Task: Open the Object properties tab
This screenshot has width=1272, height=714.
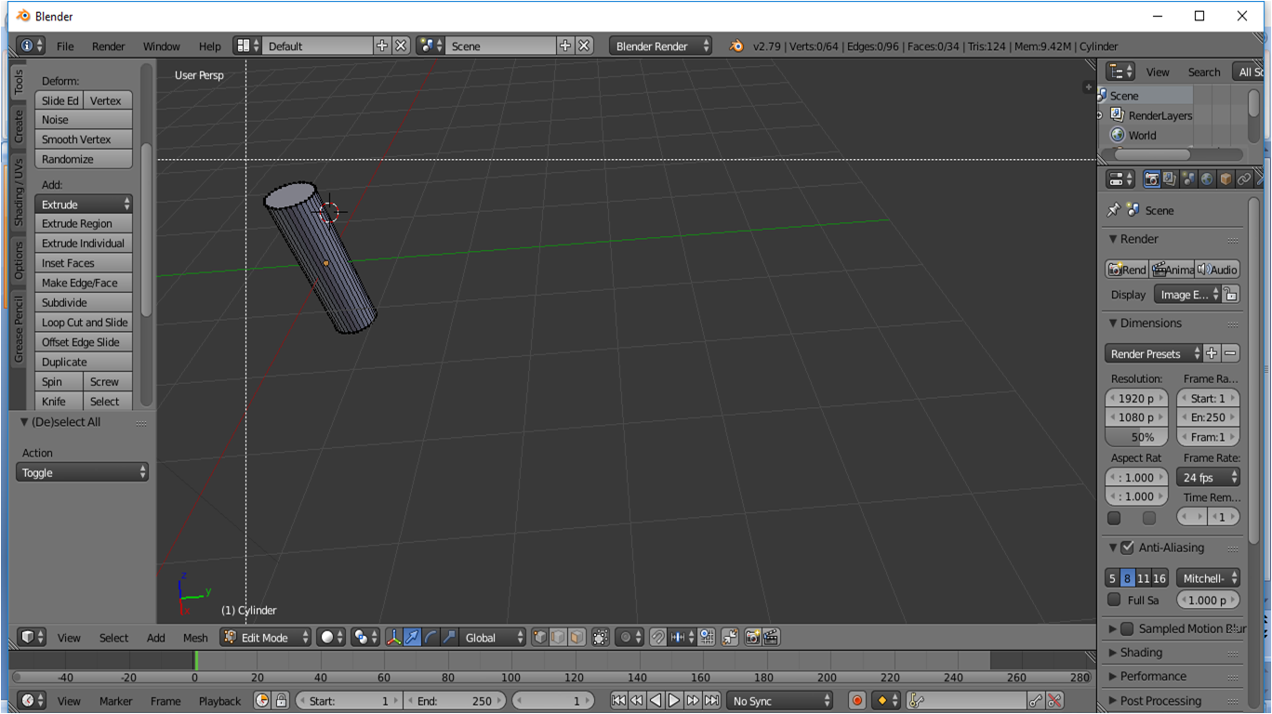Action: (x=1225, y=178)
